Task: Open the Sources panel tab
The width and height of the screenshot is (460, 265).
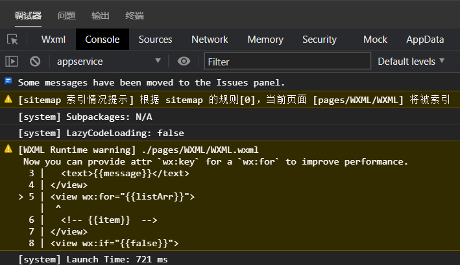Action: point(155,40)
